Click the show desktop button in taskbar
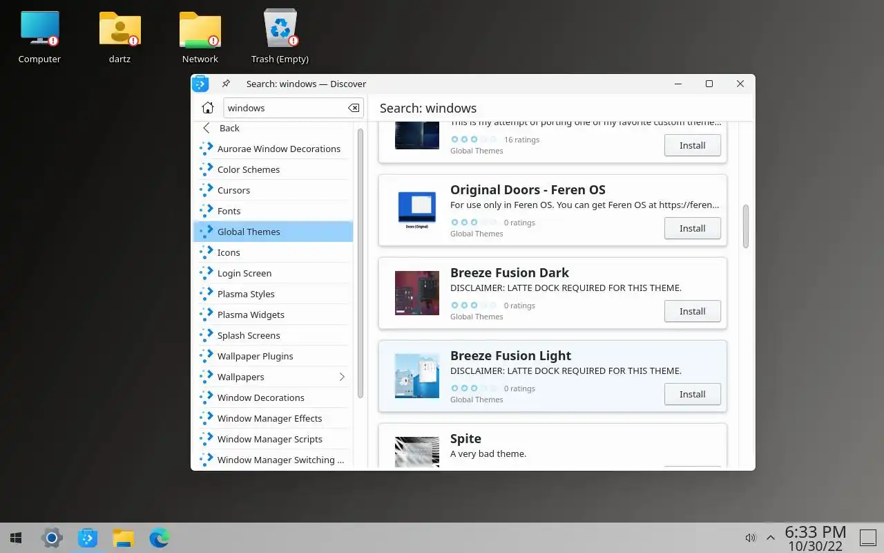The width and height of the screenshot is (884, 553). click(x=867, y=538)
